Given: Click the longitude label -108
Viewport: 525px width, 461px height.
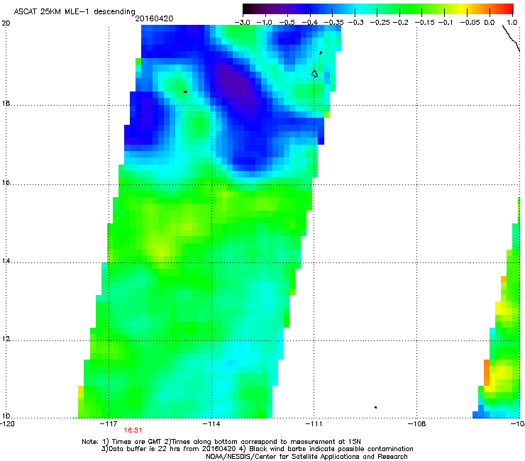Looking at the screenshot, I should pyautogui.click(x=416, y=424).
